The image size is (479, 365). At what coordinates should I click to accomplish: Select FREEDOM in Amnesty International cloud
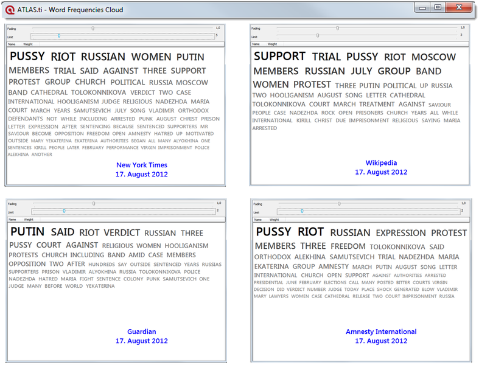tap(348, 246)
